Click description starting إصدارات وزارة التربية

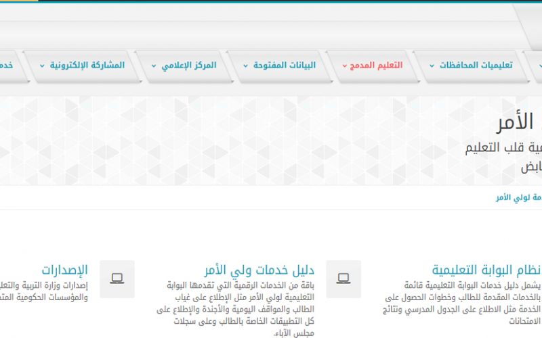point(44,291)
